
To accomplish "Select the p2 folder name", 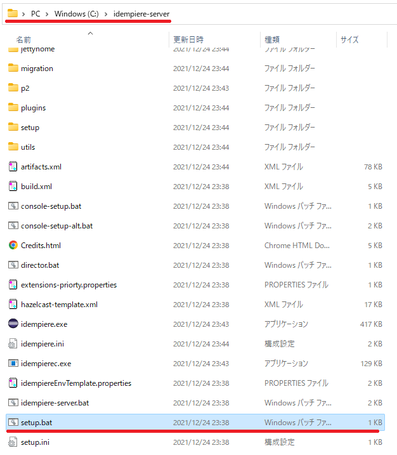I will tap(25, 88).
